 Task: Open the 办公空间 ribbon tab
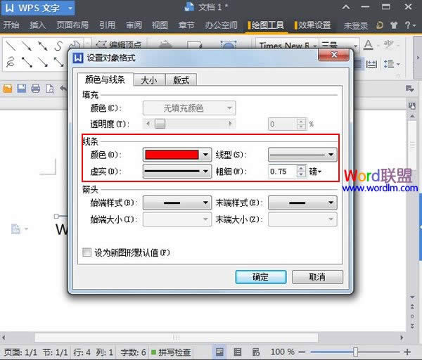(222, 25)
